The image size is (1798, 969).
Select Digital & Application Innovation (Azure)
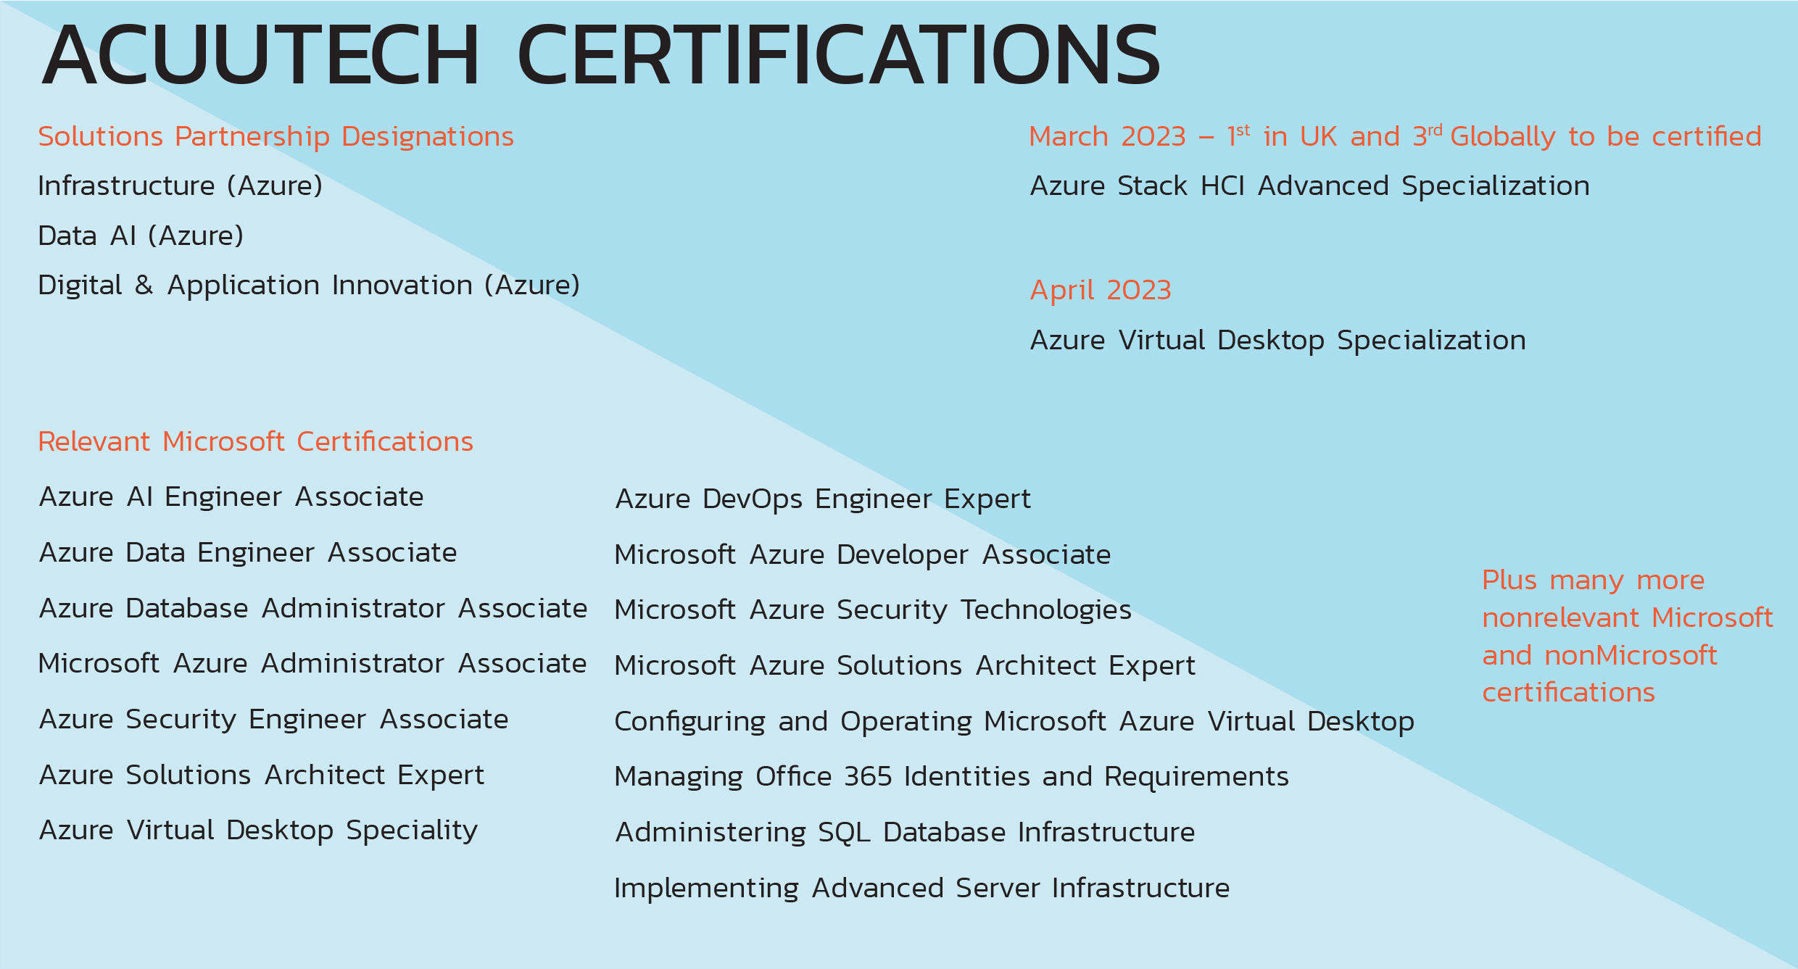(x=309, y=286)
